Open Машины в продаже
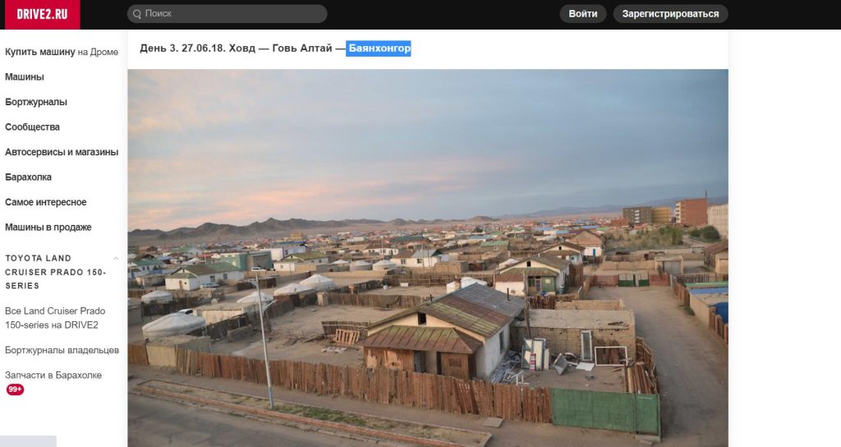Image resolution: width=841 pixels, height=447 pixels. click(x=48, y=227)
